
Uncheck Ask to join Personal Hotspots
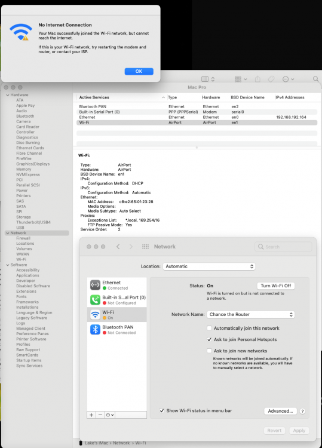(210, 339)
